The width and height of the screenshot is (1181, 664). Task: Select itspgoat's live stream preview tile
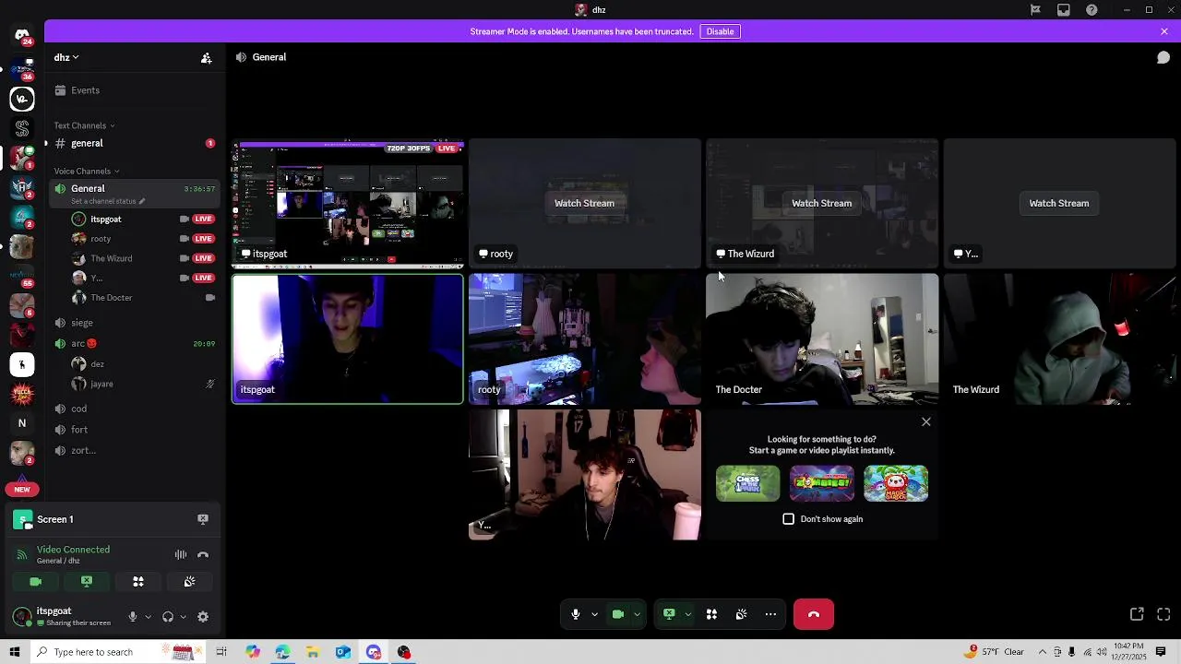[x=348, y=204]
